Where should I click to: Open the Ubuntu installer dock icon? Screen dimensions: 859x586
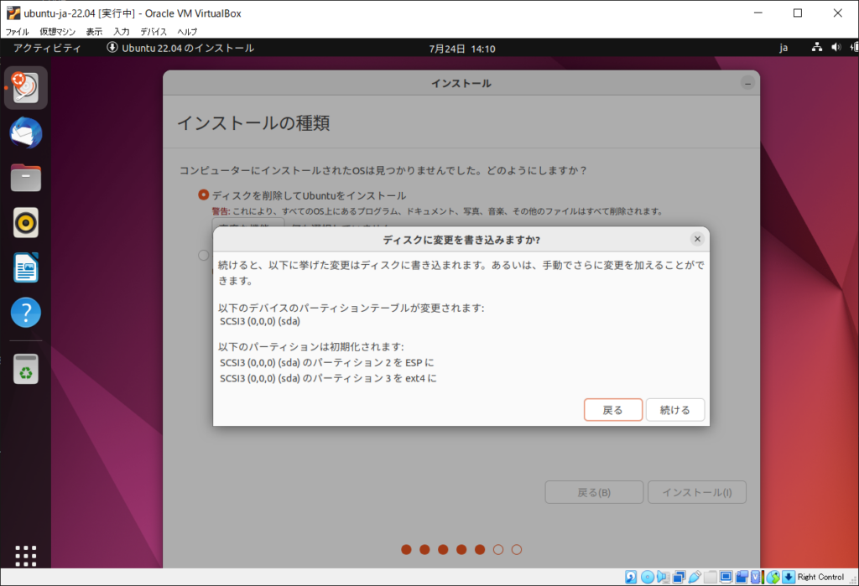(x=25, y=88)
